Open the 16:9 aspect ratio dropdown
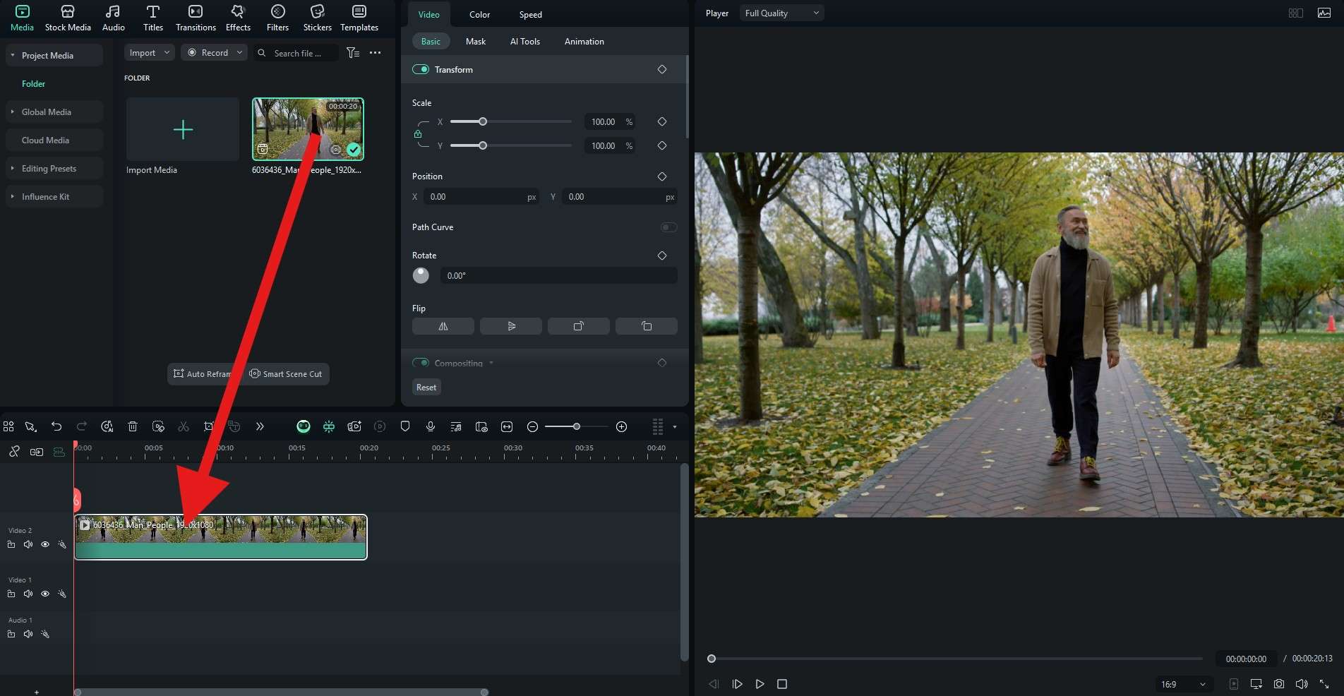1344x696 pixels. pyautogui.click(x=1183, y=684)
